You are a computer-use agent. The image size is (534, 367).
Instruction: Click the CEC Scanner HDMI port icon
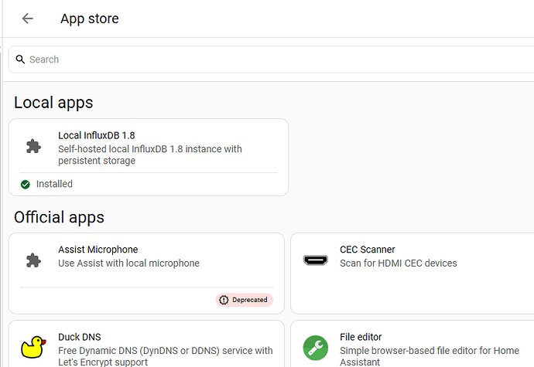tap(315, 260)
